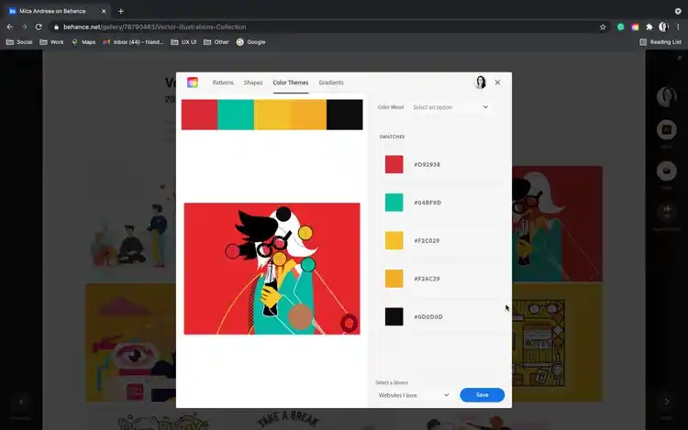Close the Color Themes dialog
This screenshot has width=688, height=430.
click(497, 82)
